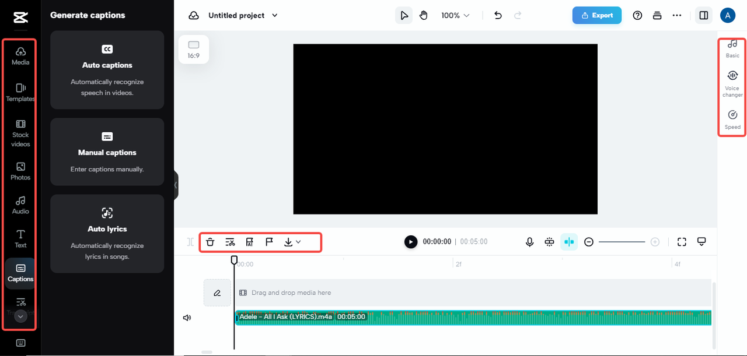Choose the Auto lyrics card

(x=107, y=234)
